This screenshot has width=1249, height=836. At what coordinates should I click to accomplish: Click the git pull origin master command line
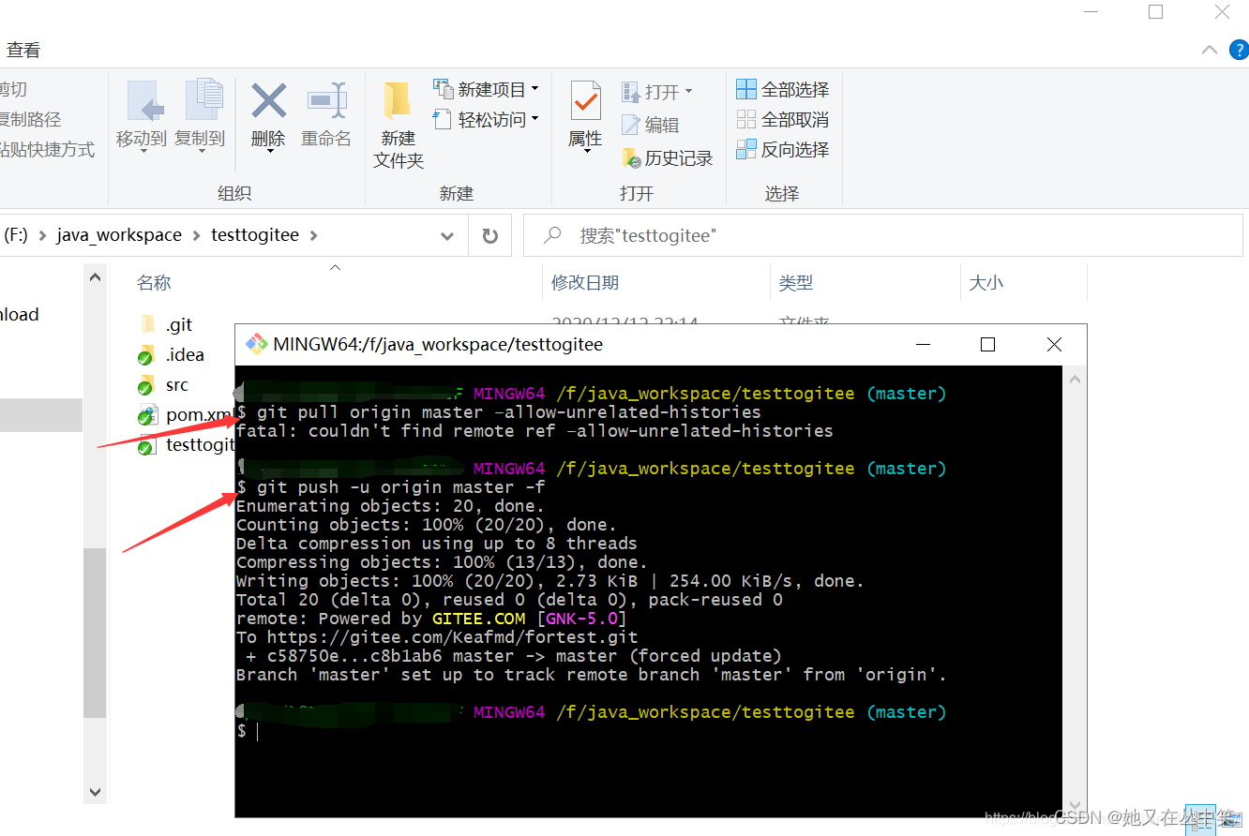(499, 412)
